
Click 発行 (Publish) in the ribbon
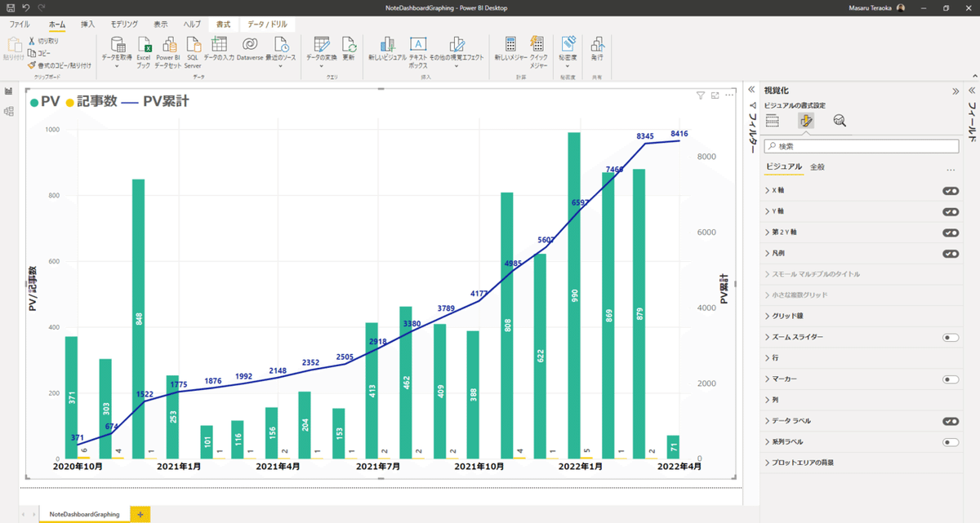tap(597, 48)
